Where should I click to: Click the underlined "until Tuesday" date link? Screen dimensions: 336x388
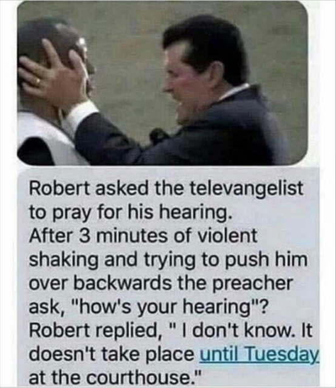(259, 354)
